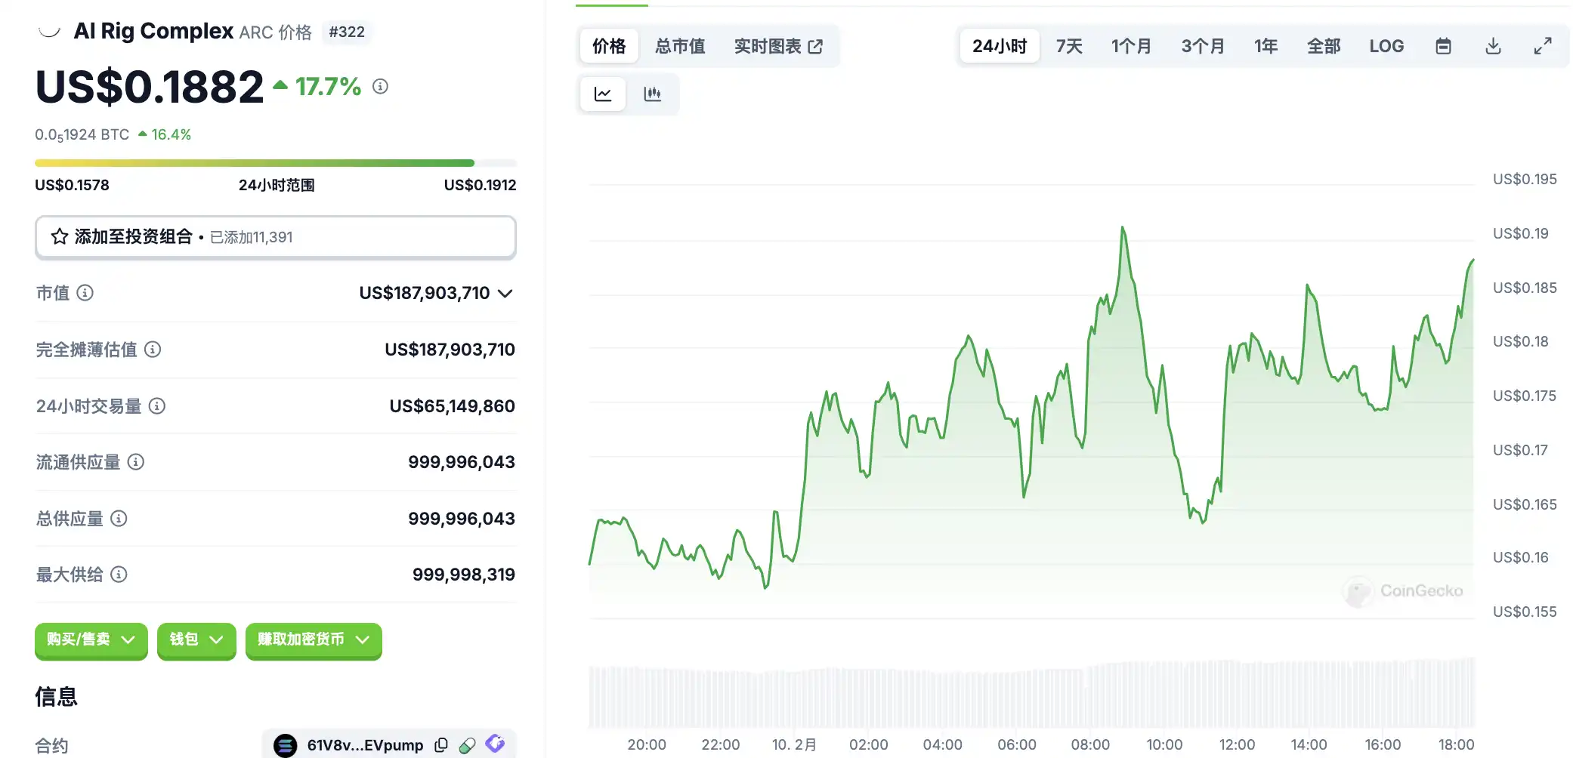Copy the 61V8v...EVpump contract address
The height and width of the screenshot is (758, 1573).
(441, 745)
